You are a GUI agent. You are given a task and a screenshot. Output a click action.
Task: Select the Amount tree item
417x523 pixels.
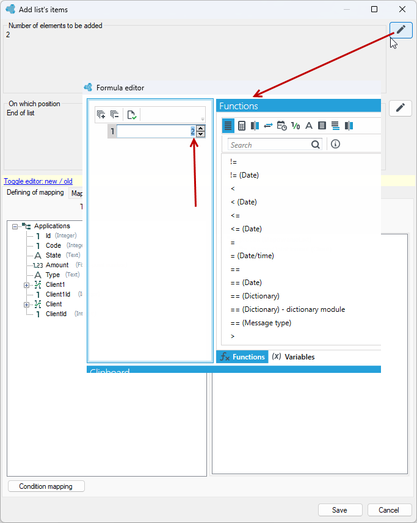(x=57, y=265)
